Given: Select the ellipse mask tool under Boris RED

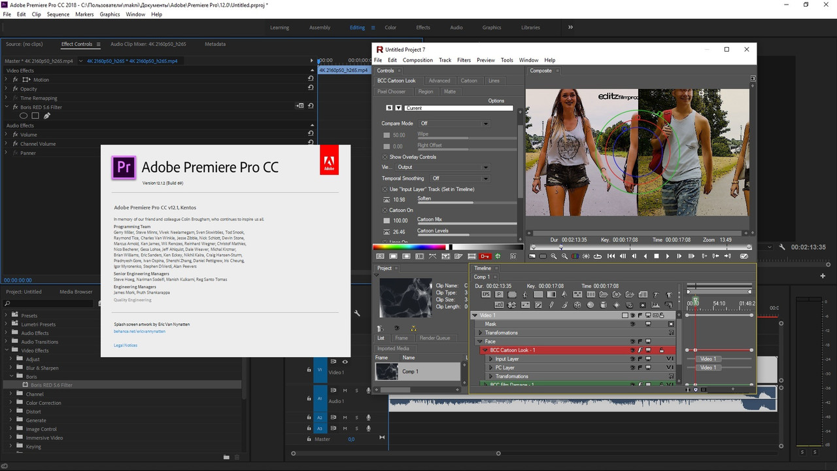Looking at the screenshot, I should [x=24, y=116].
